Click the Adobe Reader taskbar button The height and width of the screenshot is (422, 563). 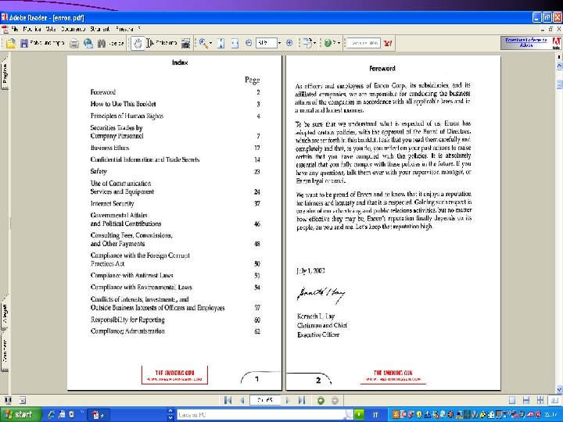(99, 415)
